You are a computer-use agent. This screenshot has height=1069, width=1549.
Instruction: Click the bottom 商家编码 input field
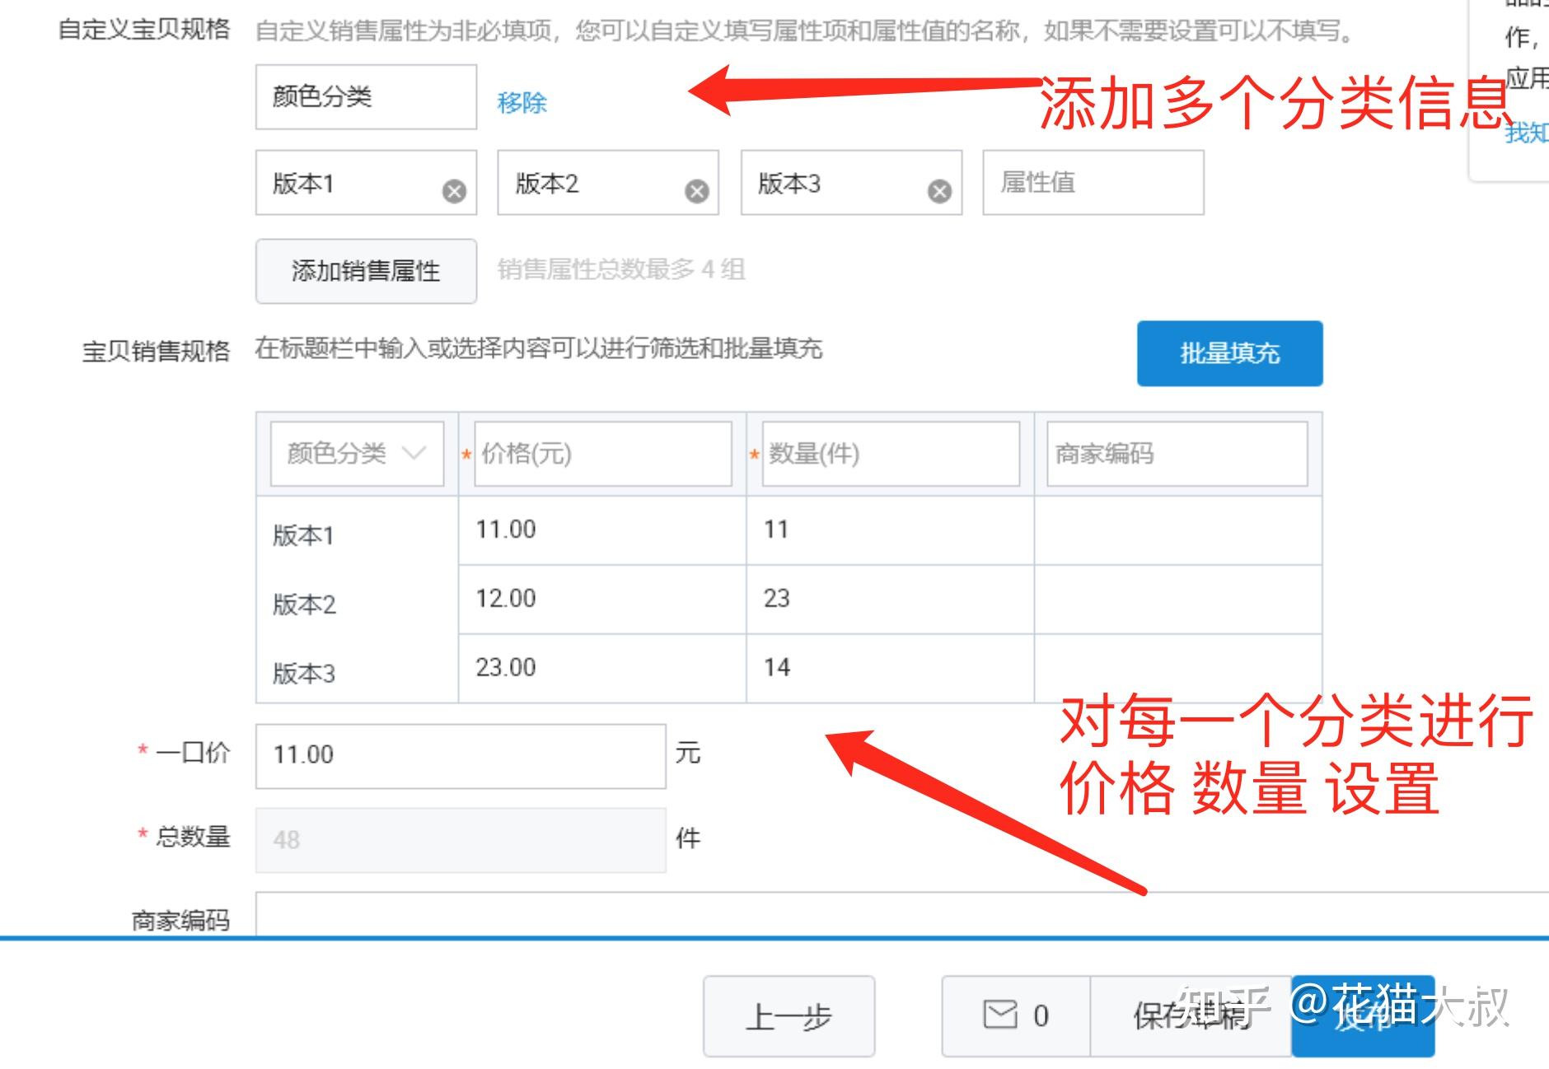pyautogui.click(x=902, y=914)
